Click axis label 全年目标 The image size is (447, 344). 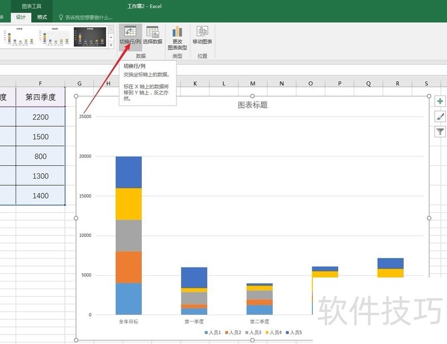pyautogui.click(x=129, y=322)
